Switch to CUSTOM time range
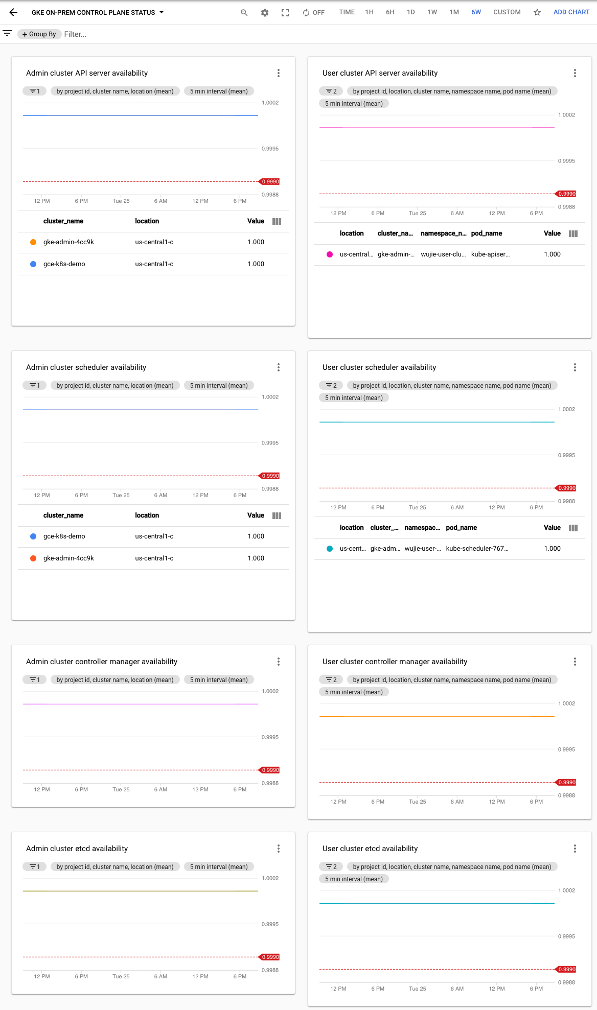The image size is (597, 1010). 507,12
